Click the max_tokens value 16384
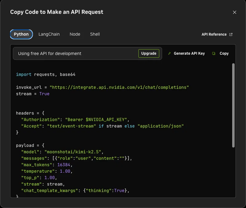The image size is (246, 208). 64,165
